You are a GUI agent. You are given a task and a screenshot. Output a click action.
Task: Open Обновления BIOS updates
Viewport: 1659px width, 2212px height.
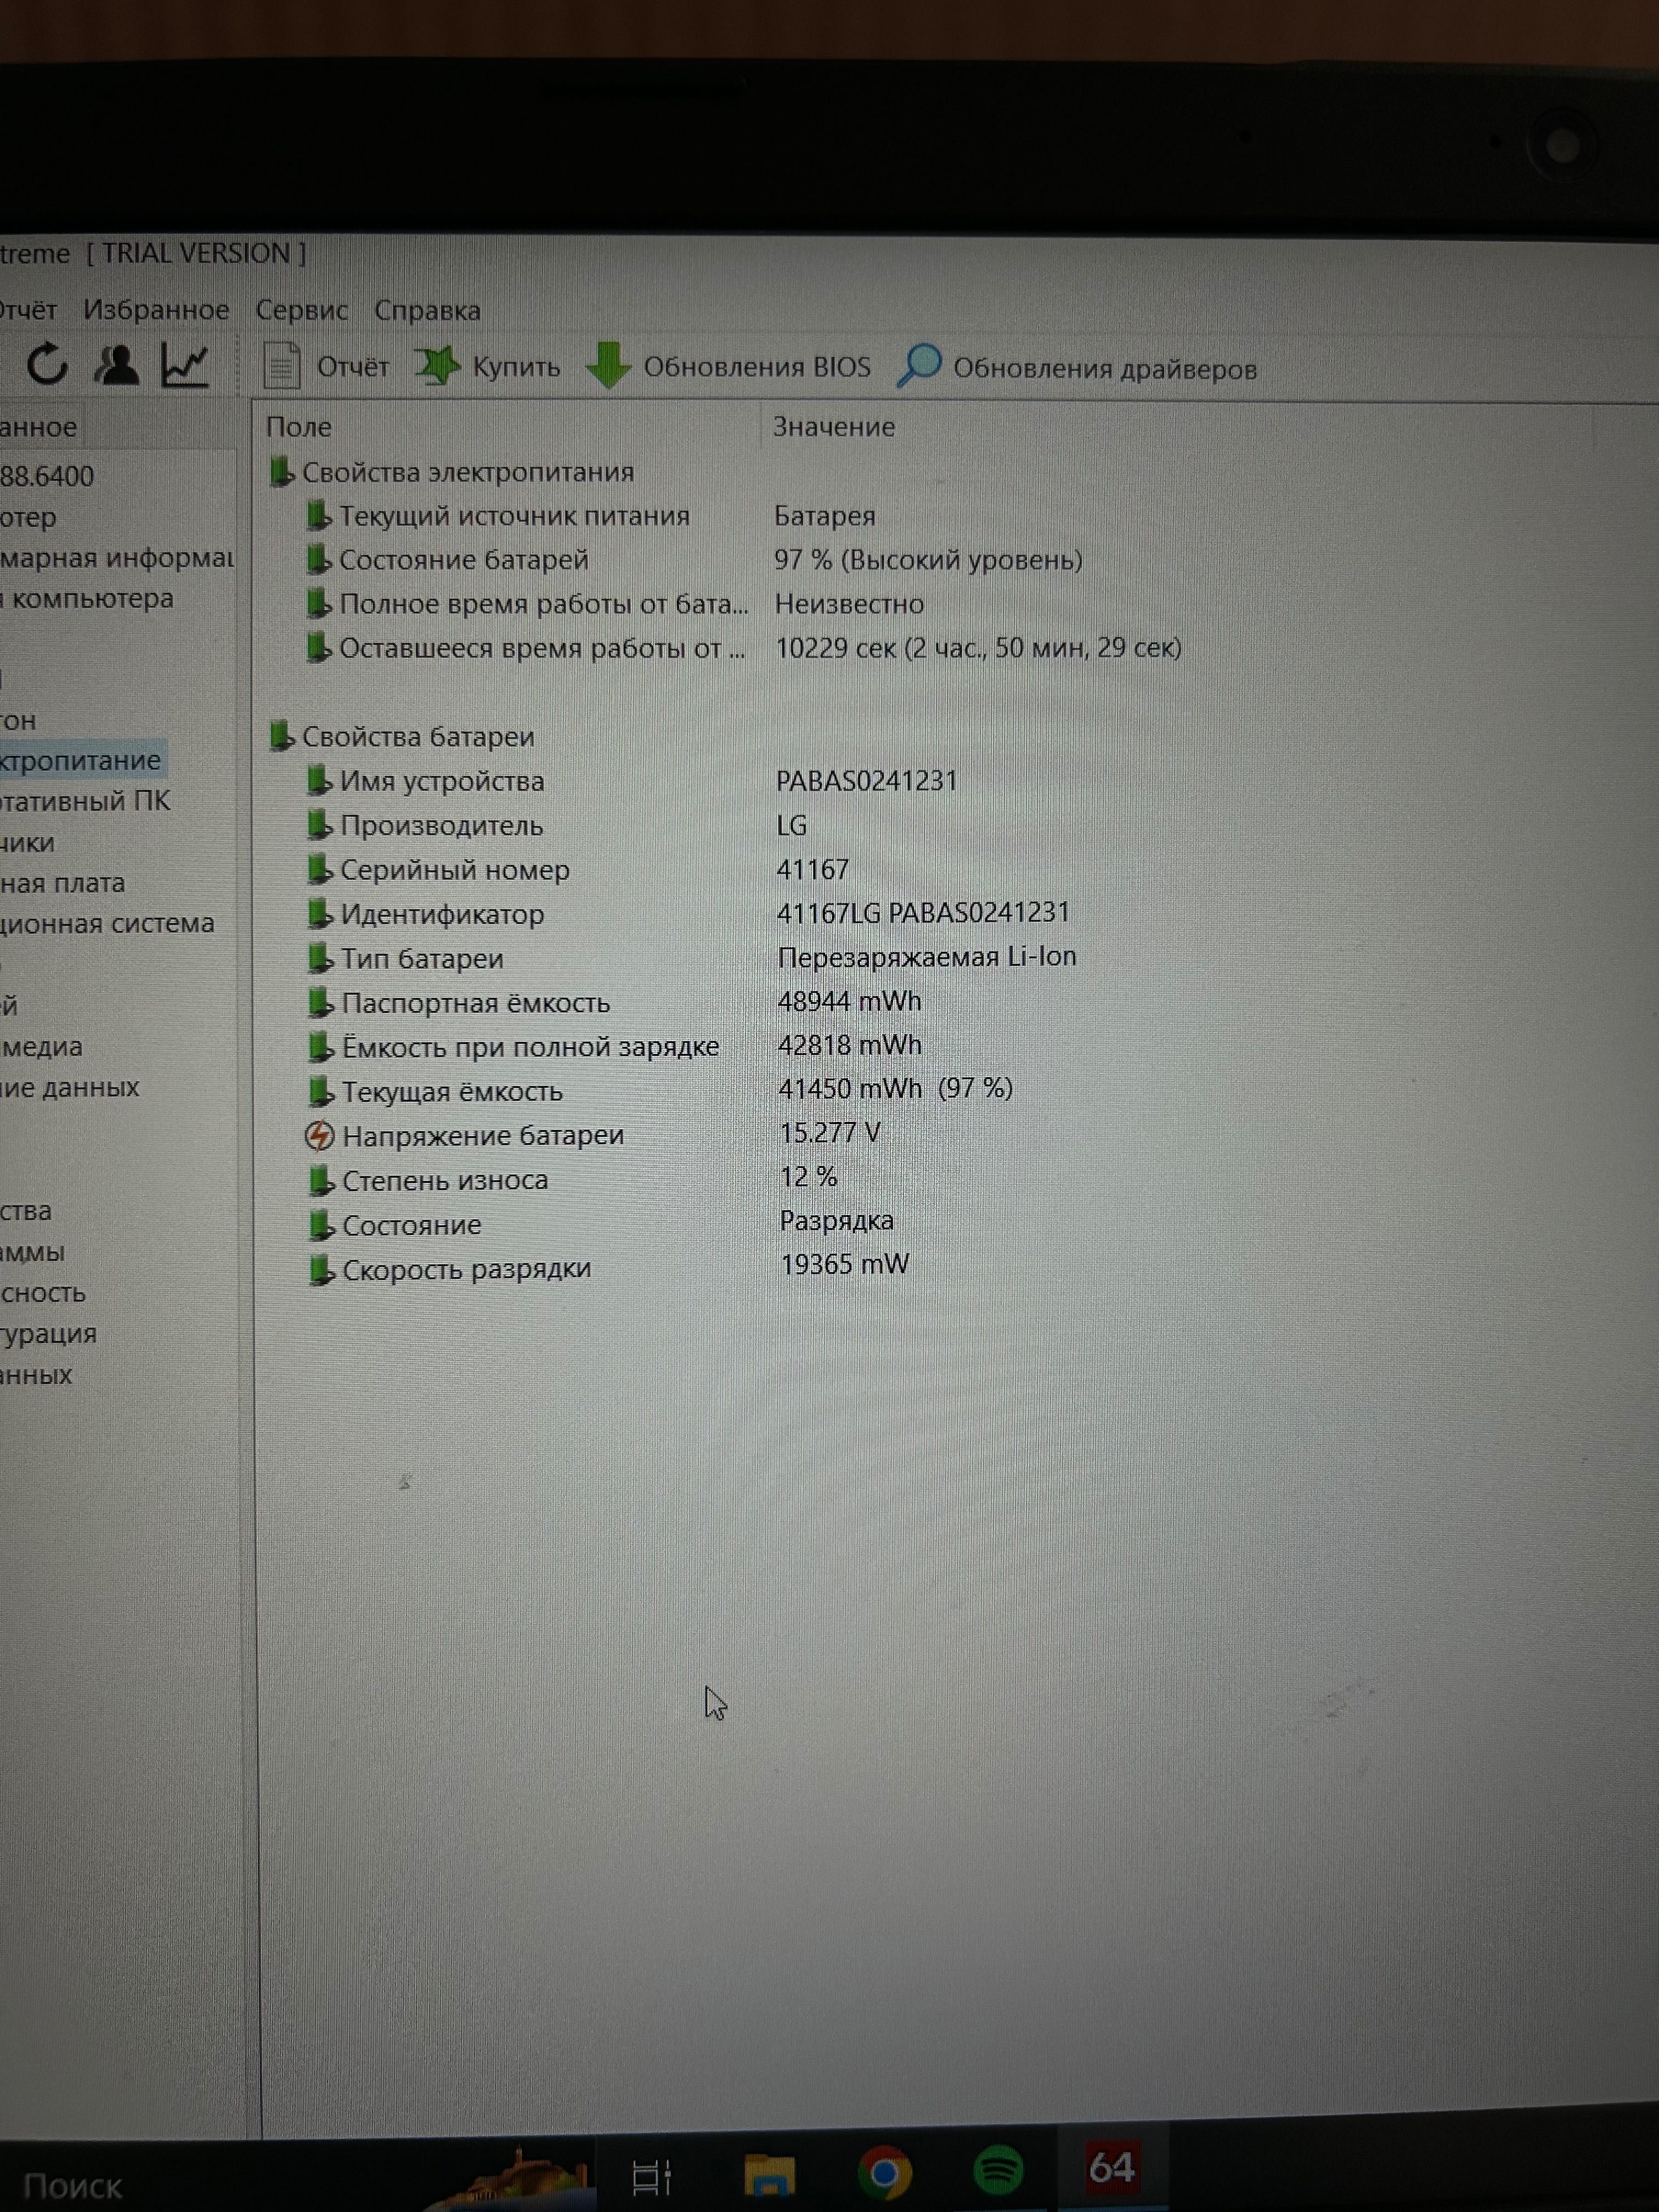point(729,367)
